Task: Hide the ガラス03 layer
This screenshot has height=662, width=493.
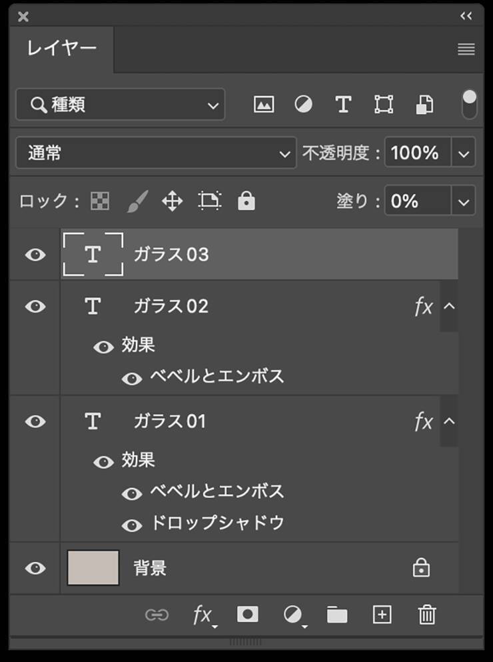Action: tap(35, 255)
